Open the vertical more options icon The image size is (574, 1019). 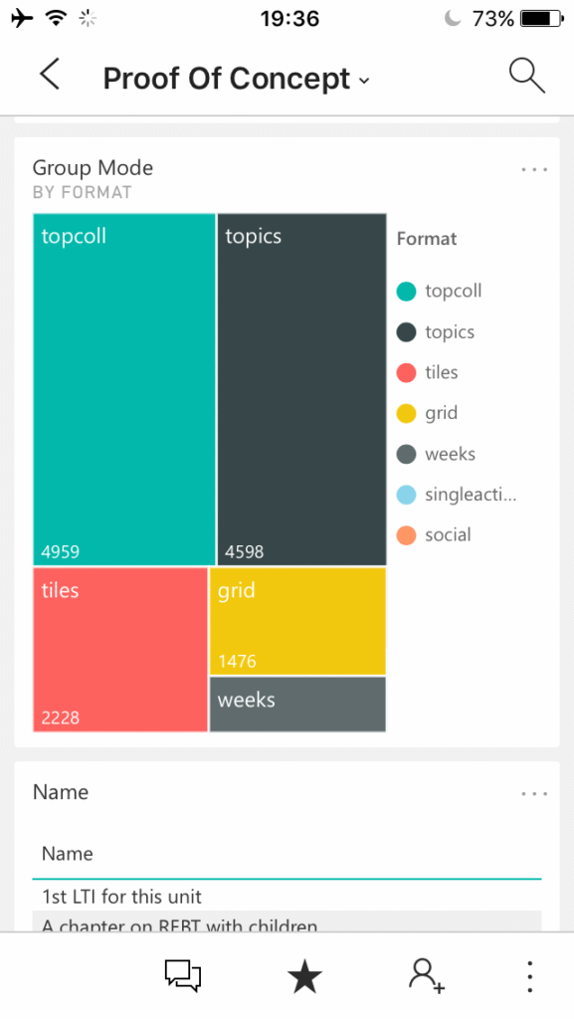[530, 976]
